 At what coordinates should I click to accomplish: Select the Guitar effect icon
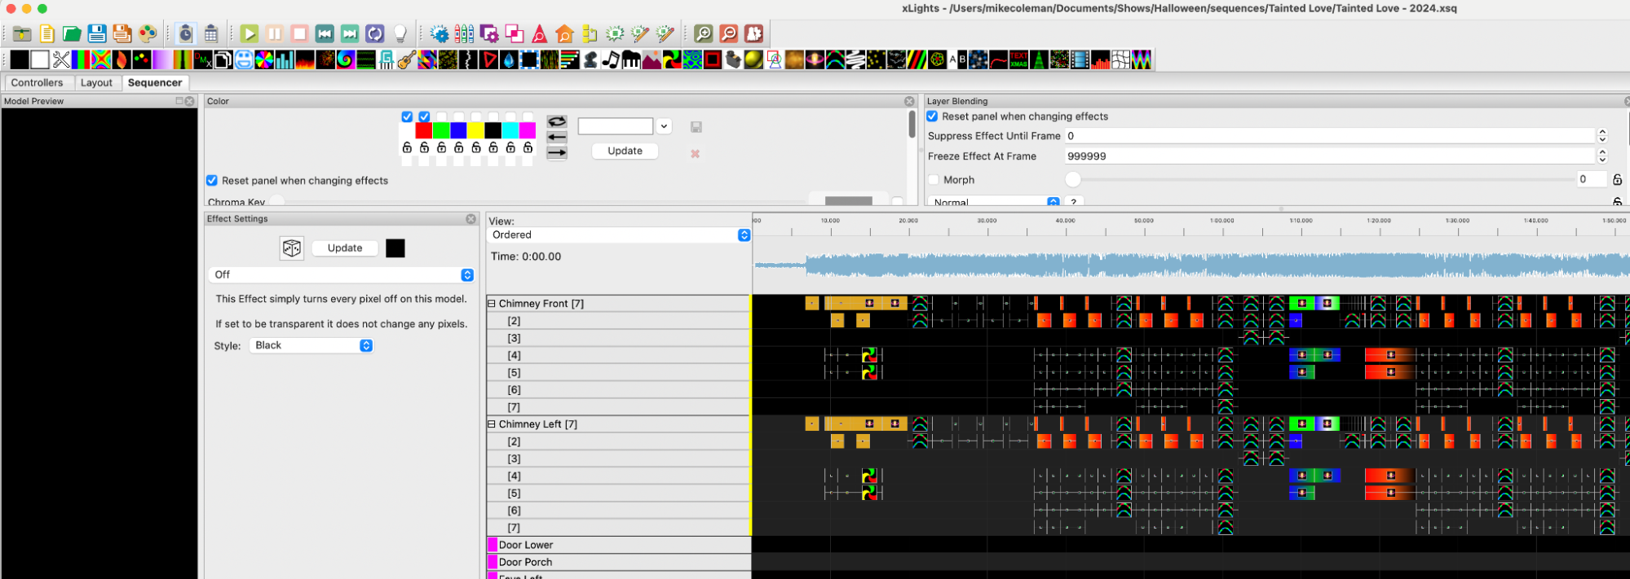[x=407, y=59]
